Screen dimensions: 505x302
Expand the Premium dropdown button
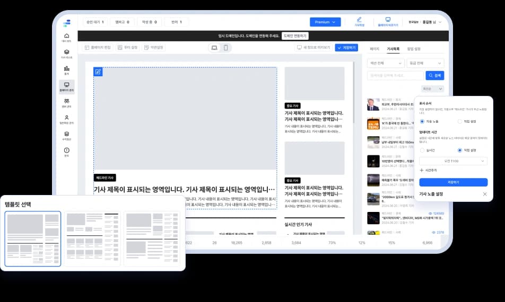[325, 22]
